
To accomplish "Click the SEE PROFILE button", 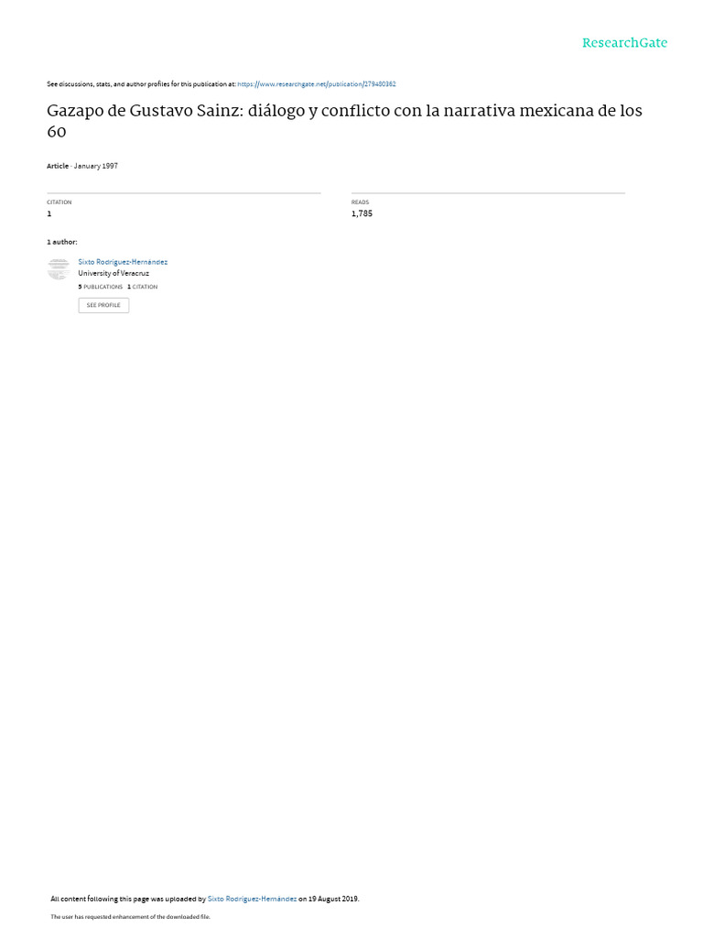I will coord(103,305).
